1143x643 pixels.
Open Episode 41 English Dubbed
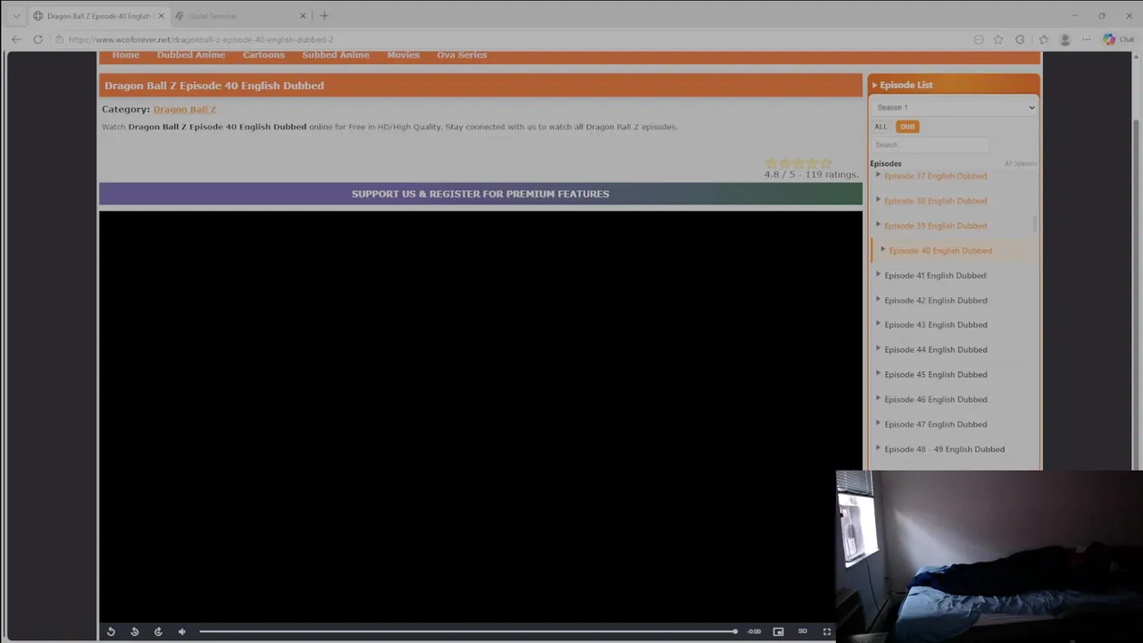point(935,276)
